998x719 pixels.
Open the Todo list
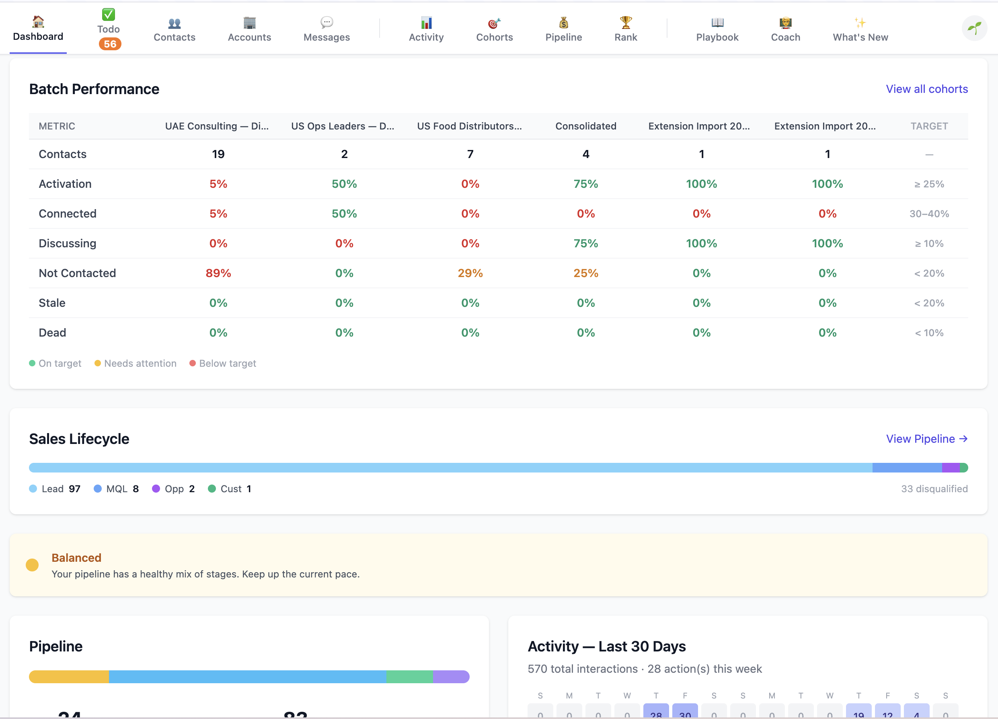(x=108, y=28)
